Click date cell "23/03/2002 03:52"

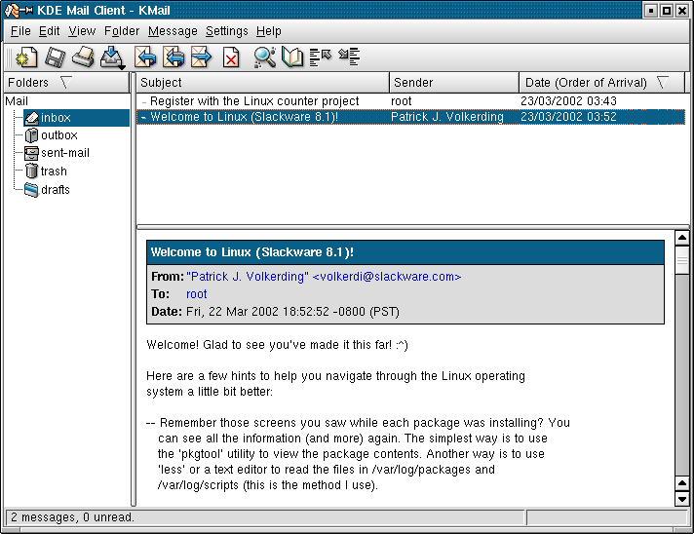(x=568, y=117)
